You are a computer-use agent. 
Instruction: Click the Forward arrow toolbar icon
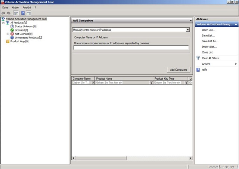pyautogui.click(x=9, y=13)
